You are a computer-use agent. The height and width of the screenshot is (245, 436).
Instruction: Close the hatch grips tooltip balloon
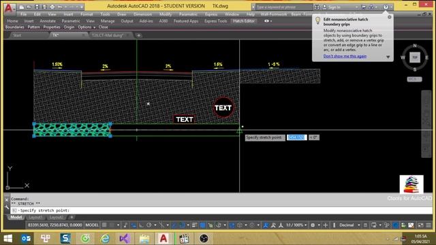pyautogui.click(x=389, y=17)
